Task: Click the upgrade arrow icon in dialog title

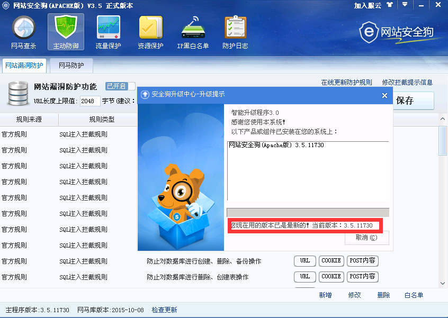Action: coord(145,95)
